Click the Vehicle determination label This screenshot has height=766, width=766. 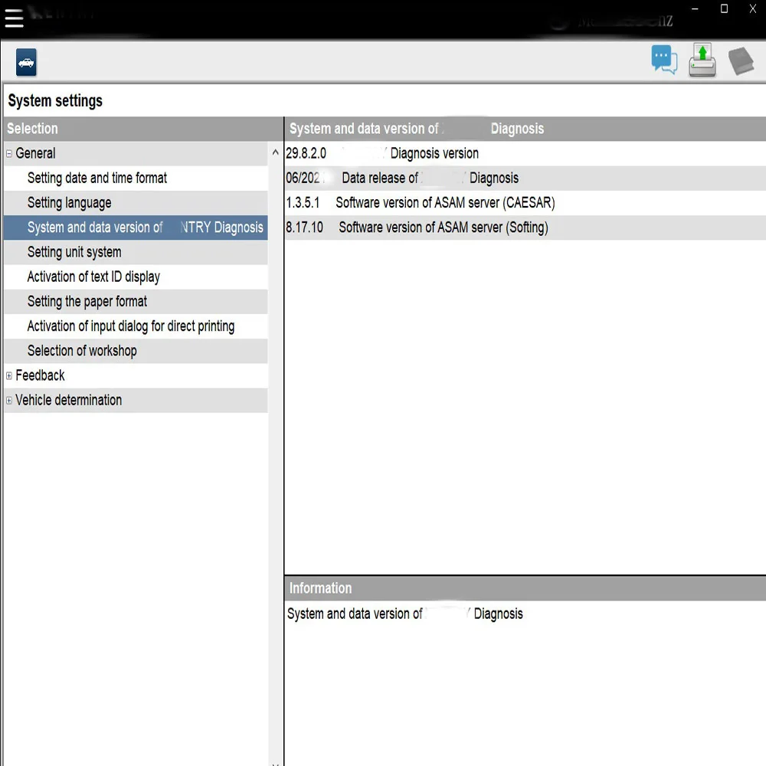[x=69, y=400]
